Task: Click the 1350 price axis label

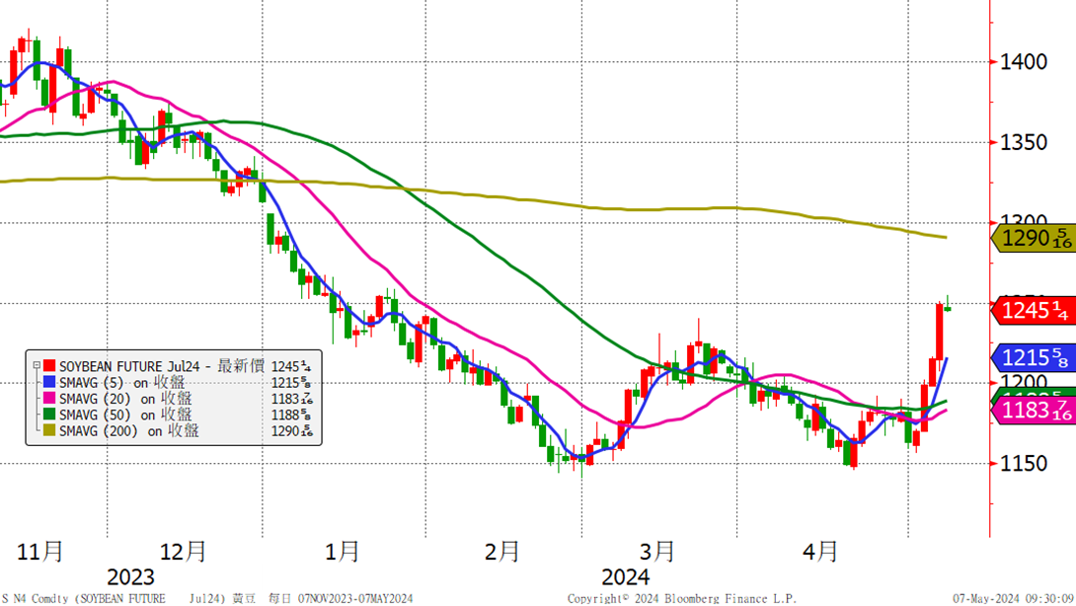Action: click(1024, 143)
